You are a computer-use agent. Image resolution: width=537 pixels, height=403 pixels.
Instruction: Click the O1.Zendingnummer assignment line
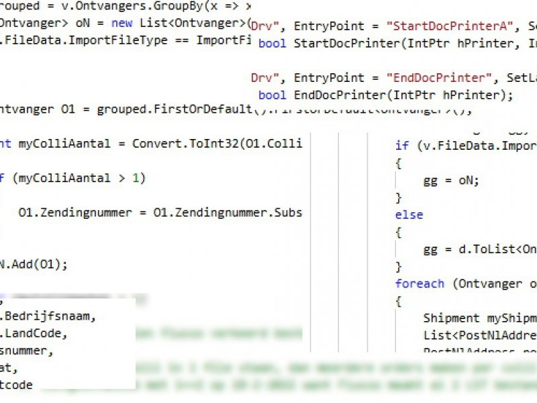click(160, 213)
